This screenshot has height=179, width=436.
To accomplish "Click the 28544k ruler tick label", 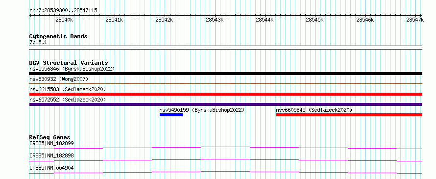I will point(265,20).
